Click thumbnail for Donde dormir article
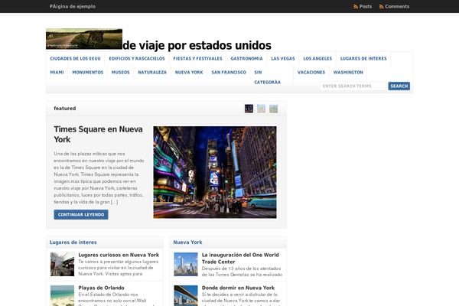This screenshot has width=459, height=306. pos(186,296)
